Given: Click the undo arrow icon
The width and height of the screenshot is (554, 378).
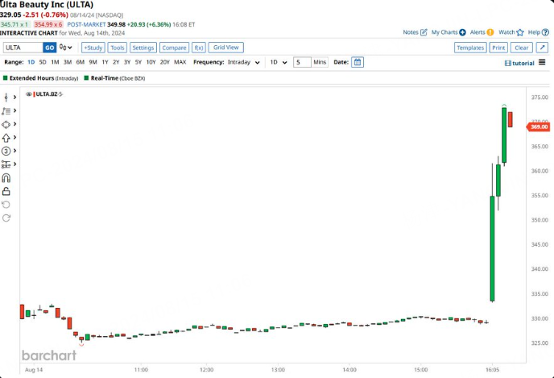Looking at the screenshot, I should (x=6, y=205).
